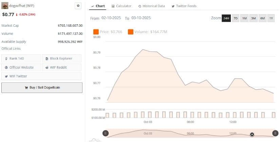Viewport: 280px width, 142px height.
Task: Switch zoom to 1M
Action: pos(244,18)
